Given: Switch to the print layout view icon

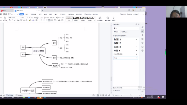Looking at the screenshot, I should (x=98, y=95).
